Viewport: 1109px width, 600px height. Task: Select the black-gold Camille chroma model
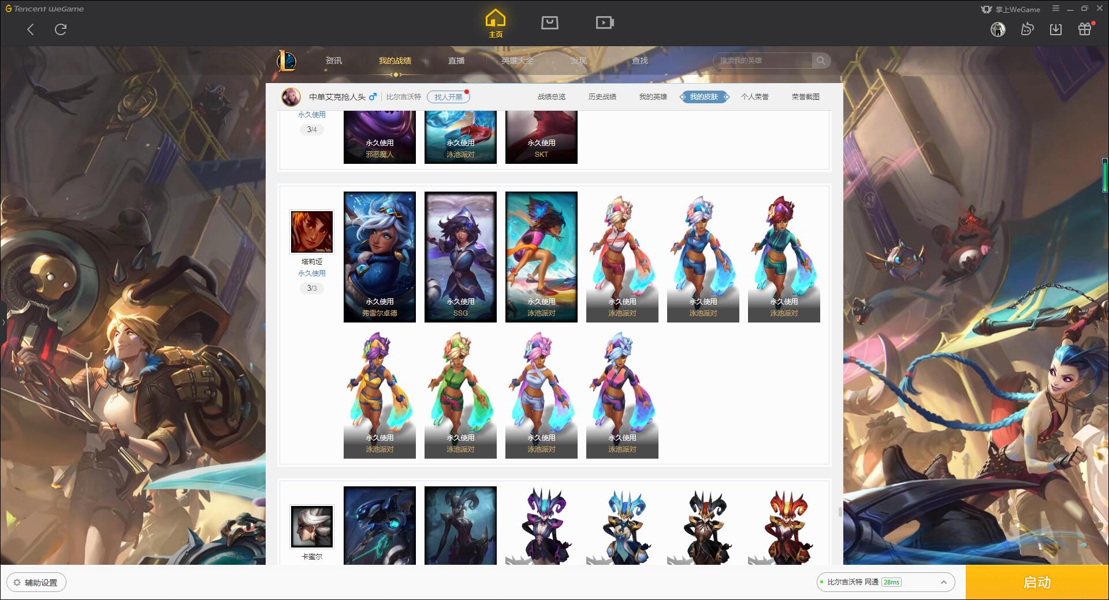click(x=703, y=526)
